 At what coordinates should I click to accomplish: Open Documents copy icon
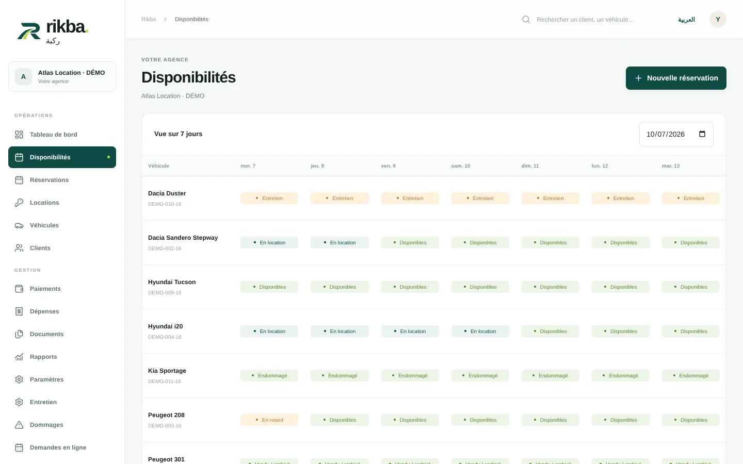pyautogui.click(x=19, y=334)
